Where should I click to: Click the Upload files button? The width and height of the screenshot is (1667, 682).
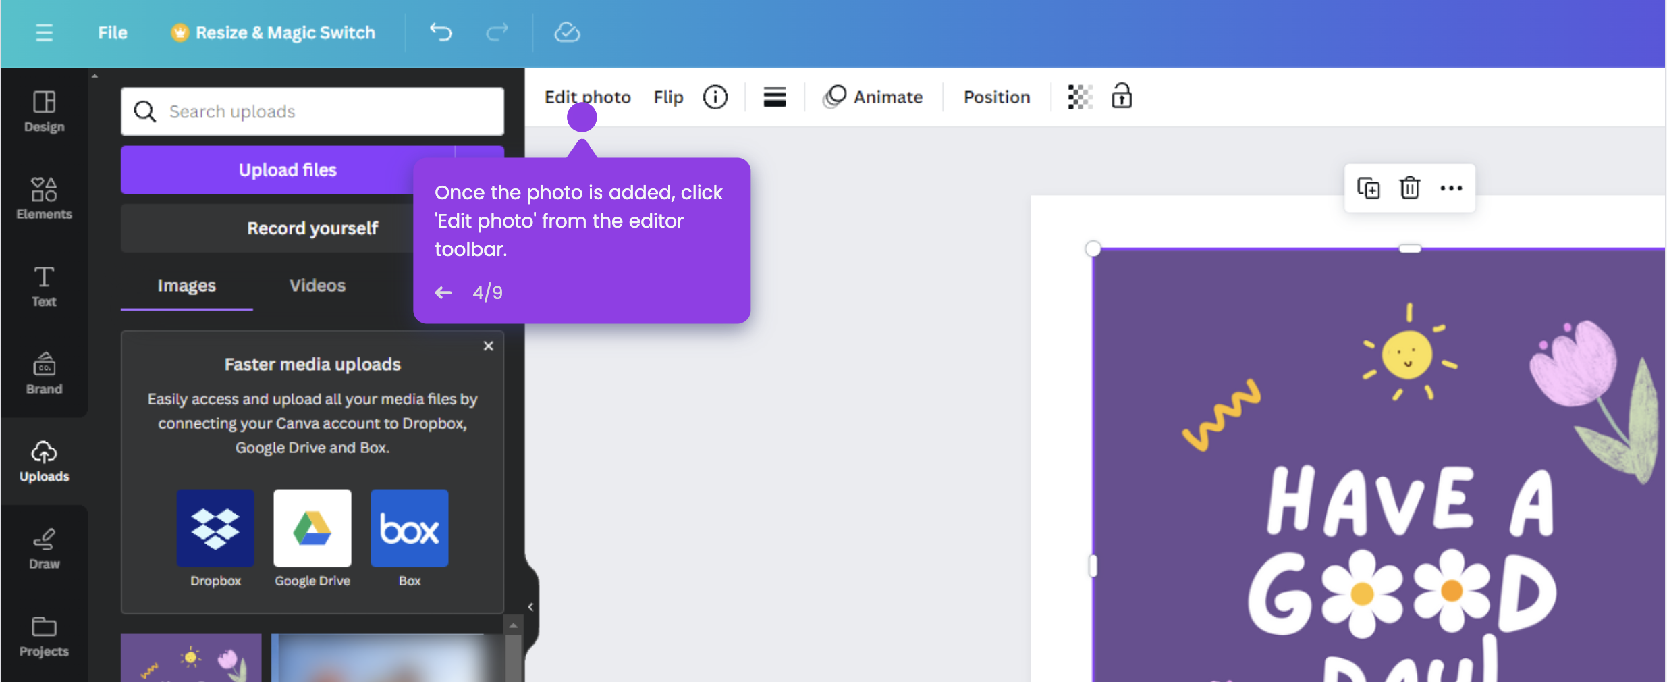[288, 169]
